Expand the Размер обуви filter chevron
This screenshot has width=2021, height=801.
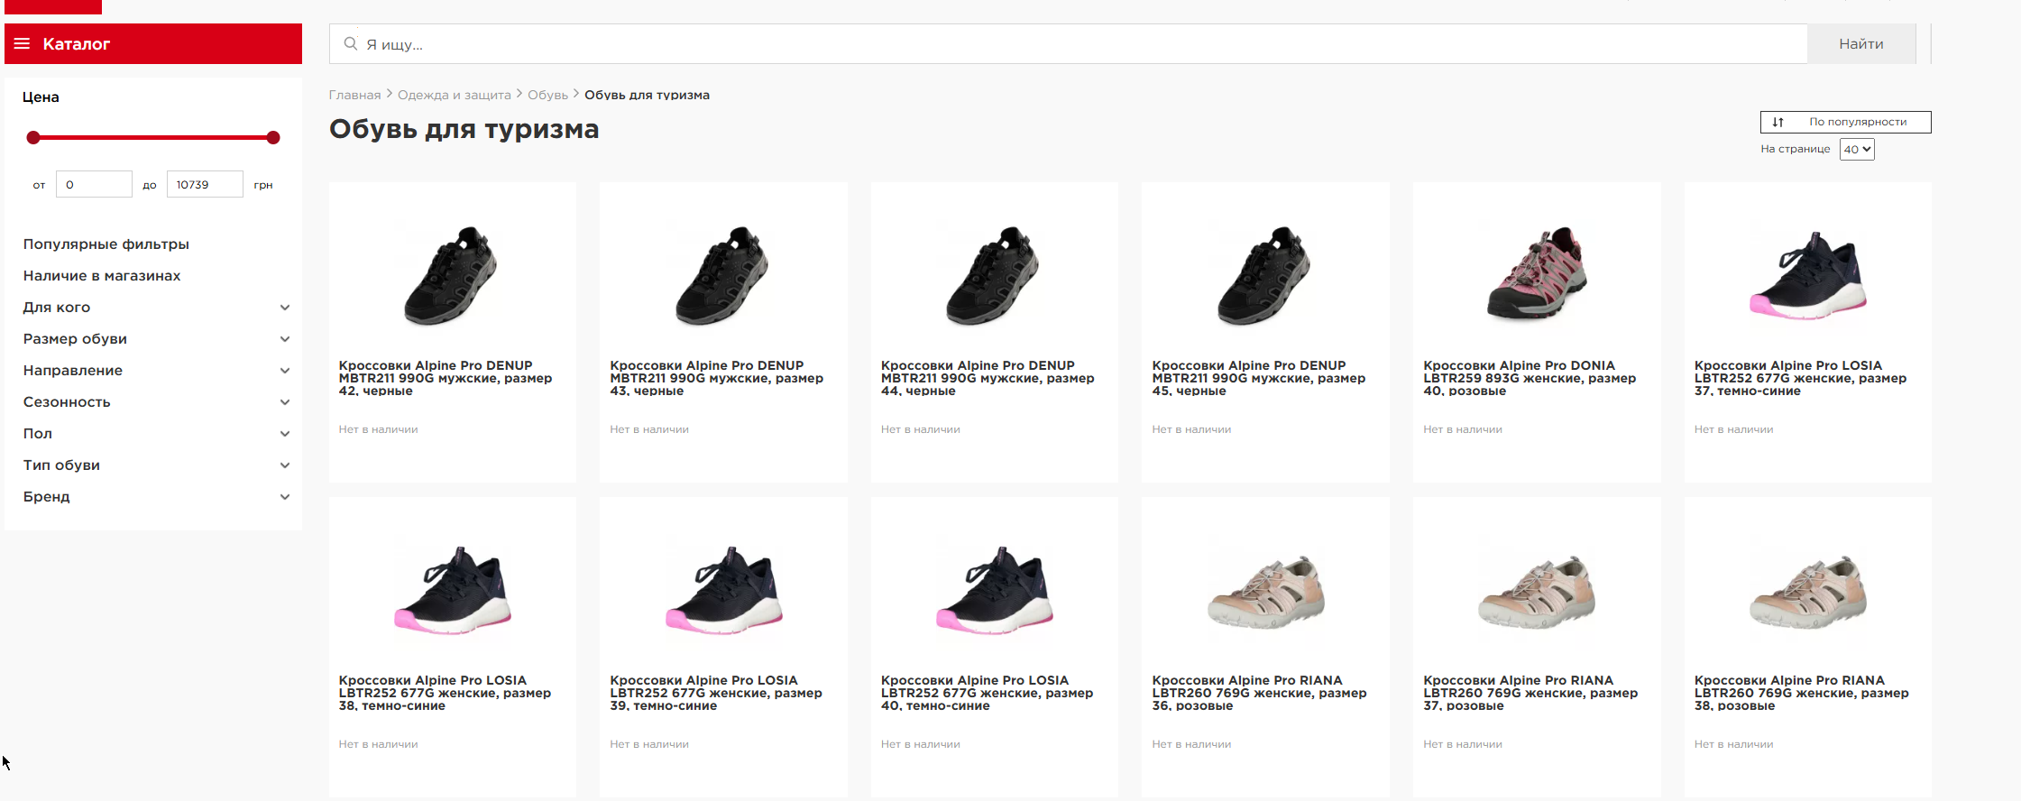click(285, 339)
